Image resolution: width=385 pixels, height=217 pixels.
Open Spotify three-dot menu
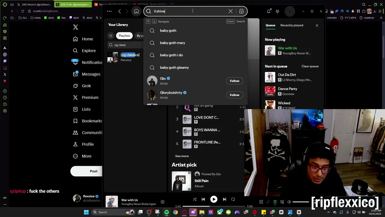click(109, 11)
